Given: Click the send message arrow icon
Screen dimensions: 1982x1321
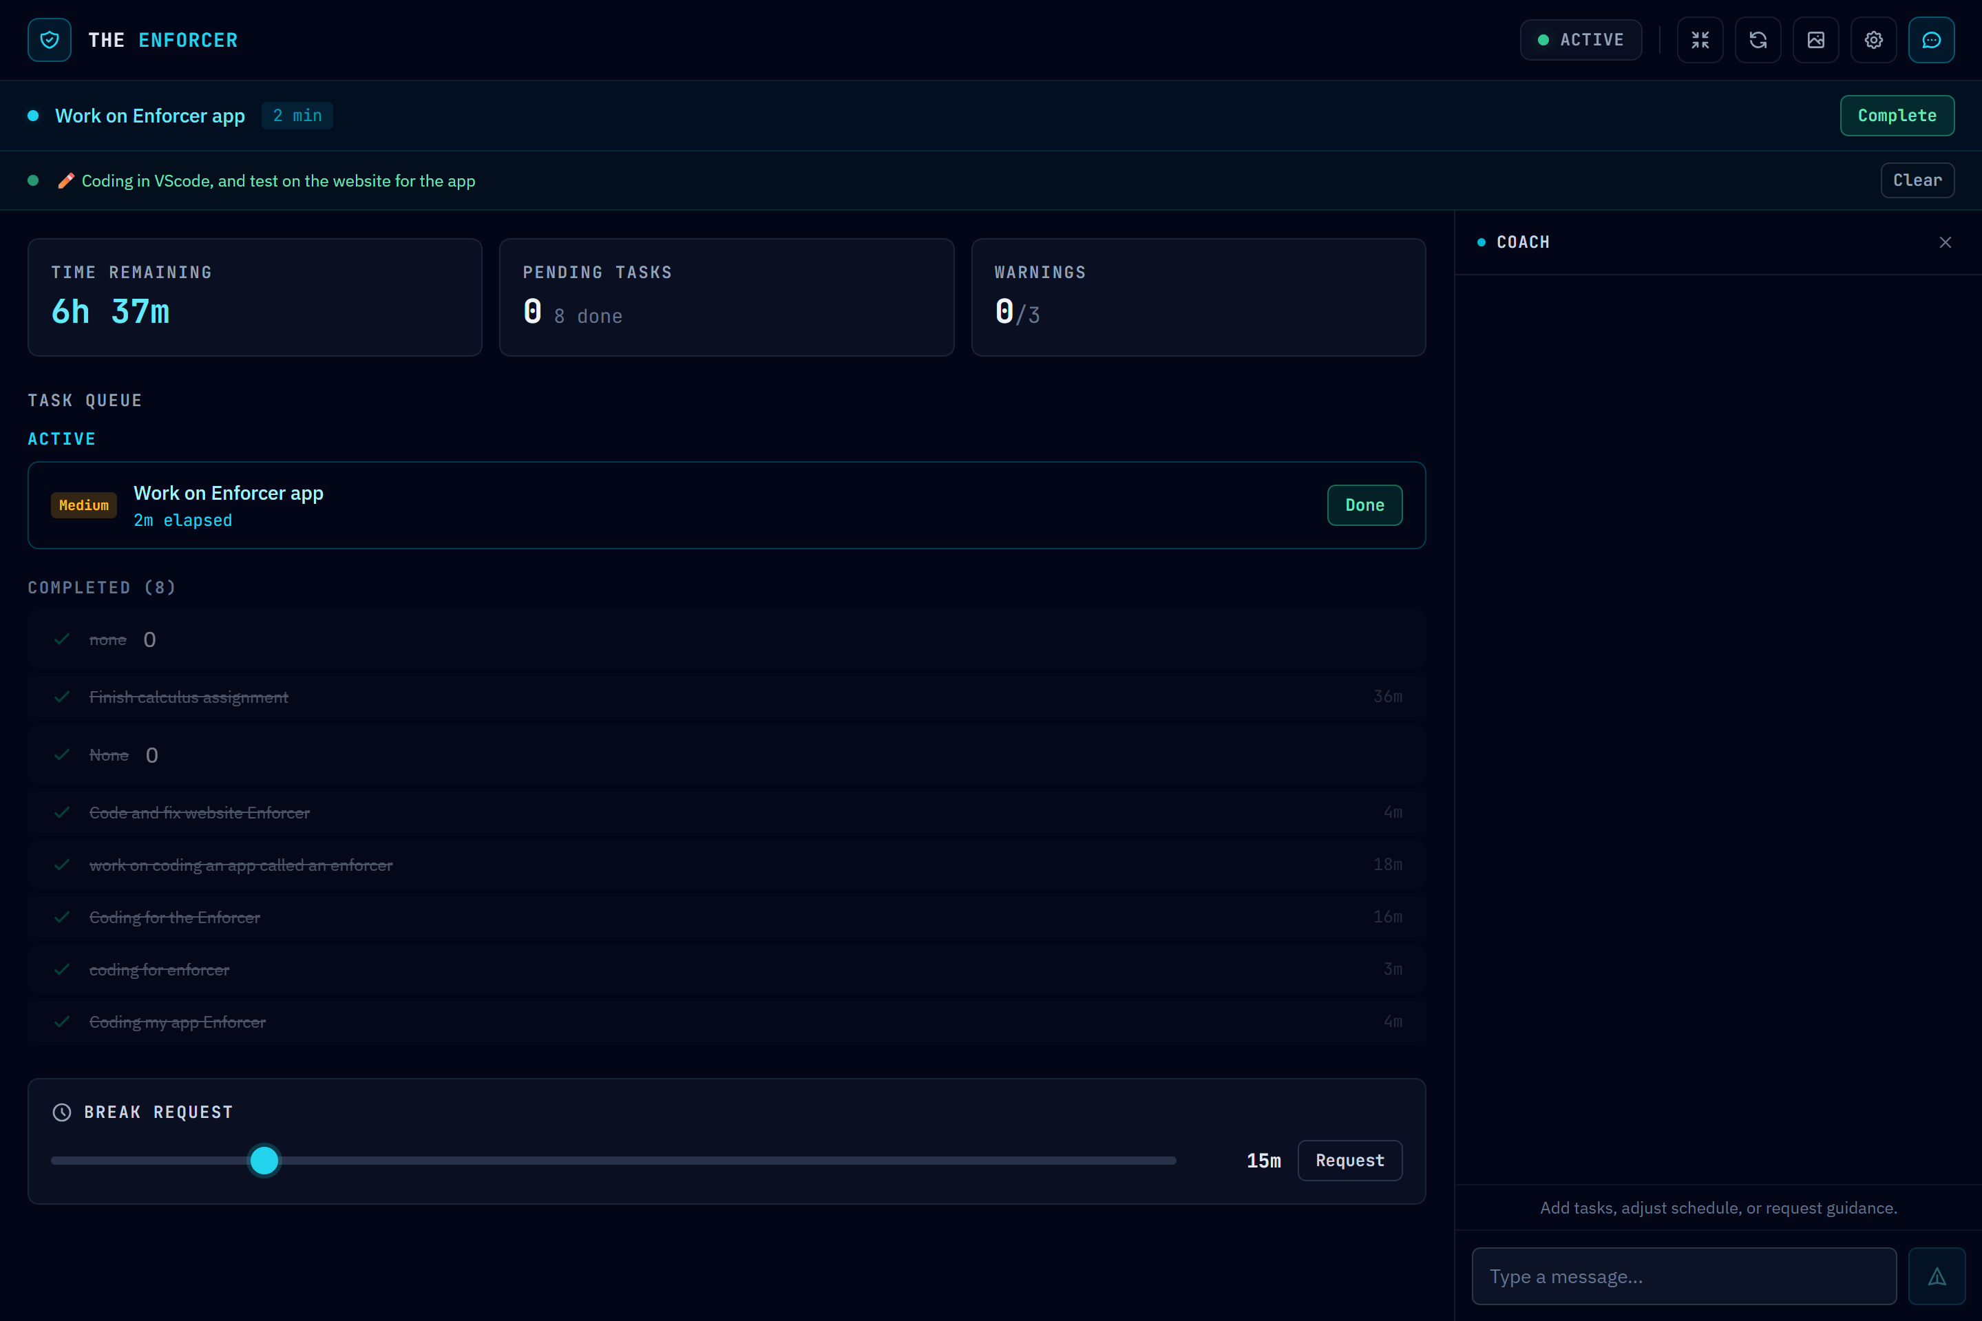Looking at the screenshot, I should tap(1937, 1276).
